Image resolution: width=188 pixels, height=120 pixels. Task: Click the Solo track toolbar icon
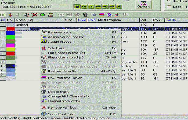tap(10, 14)
